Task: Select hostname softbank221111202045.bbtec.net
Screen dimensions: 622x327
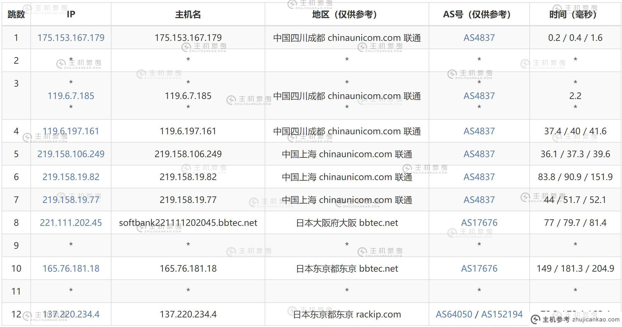Action: coord(188,223)
